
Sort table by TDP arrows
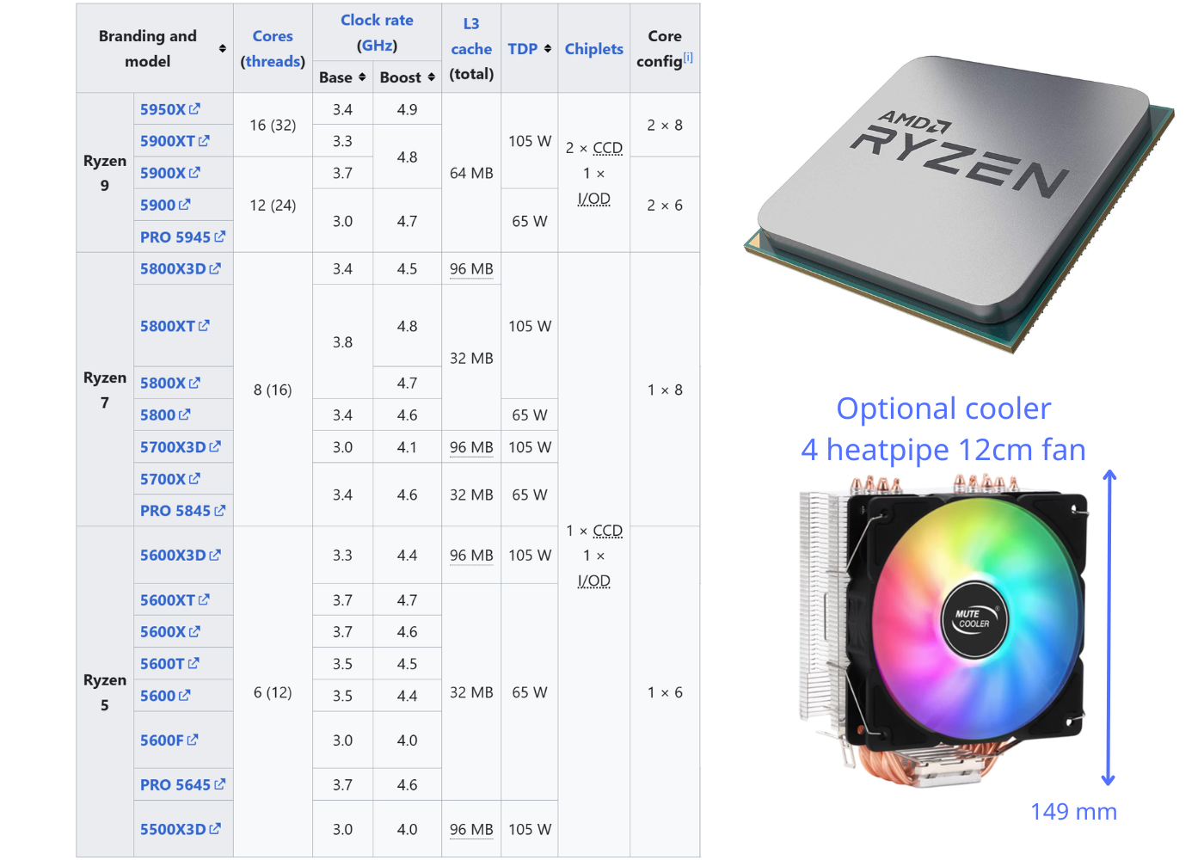point(548,49)
